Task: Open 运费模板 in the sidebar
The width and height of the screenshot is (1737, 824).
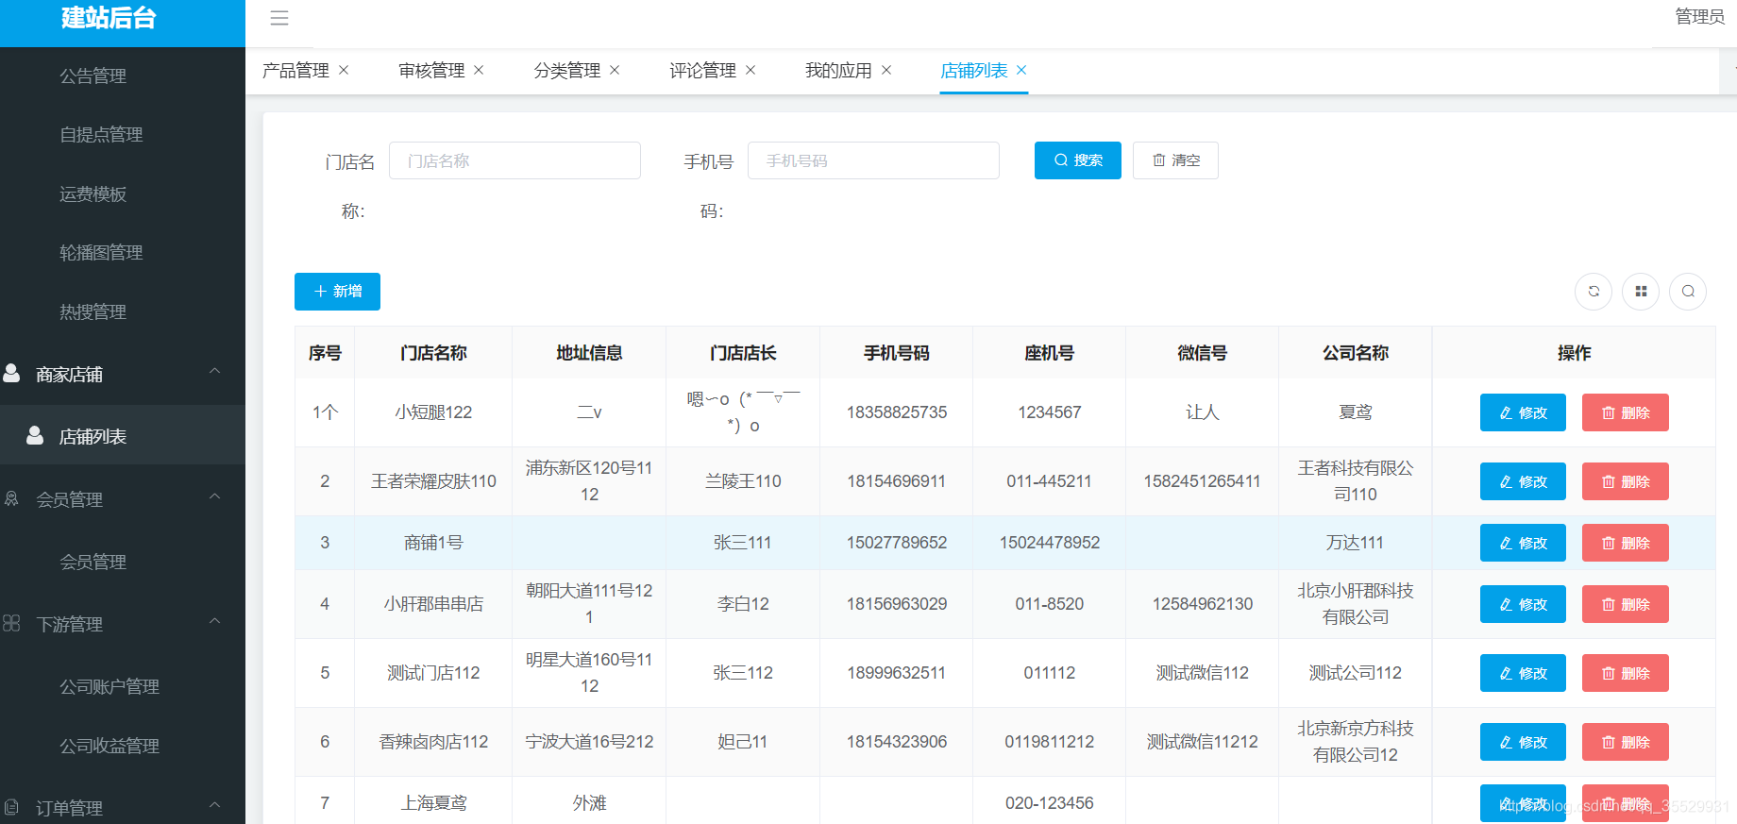Action: click(x=93, y=193)
